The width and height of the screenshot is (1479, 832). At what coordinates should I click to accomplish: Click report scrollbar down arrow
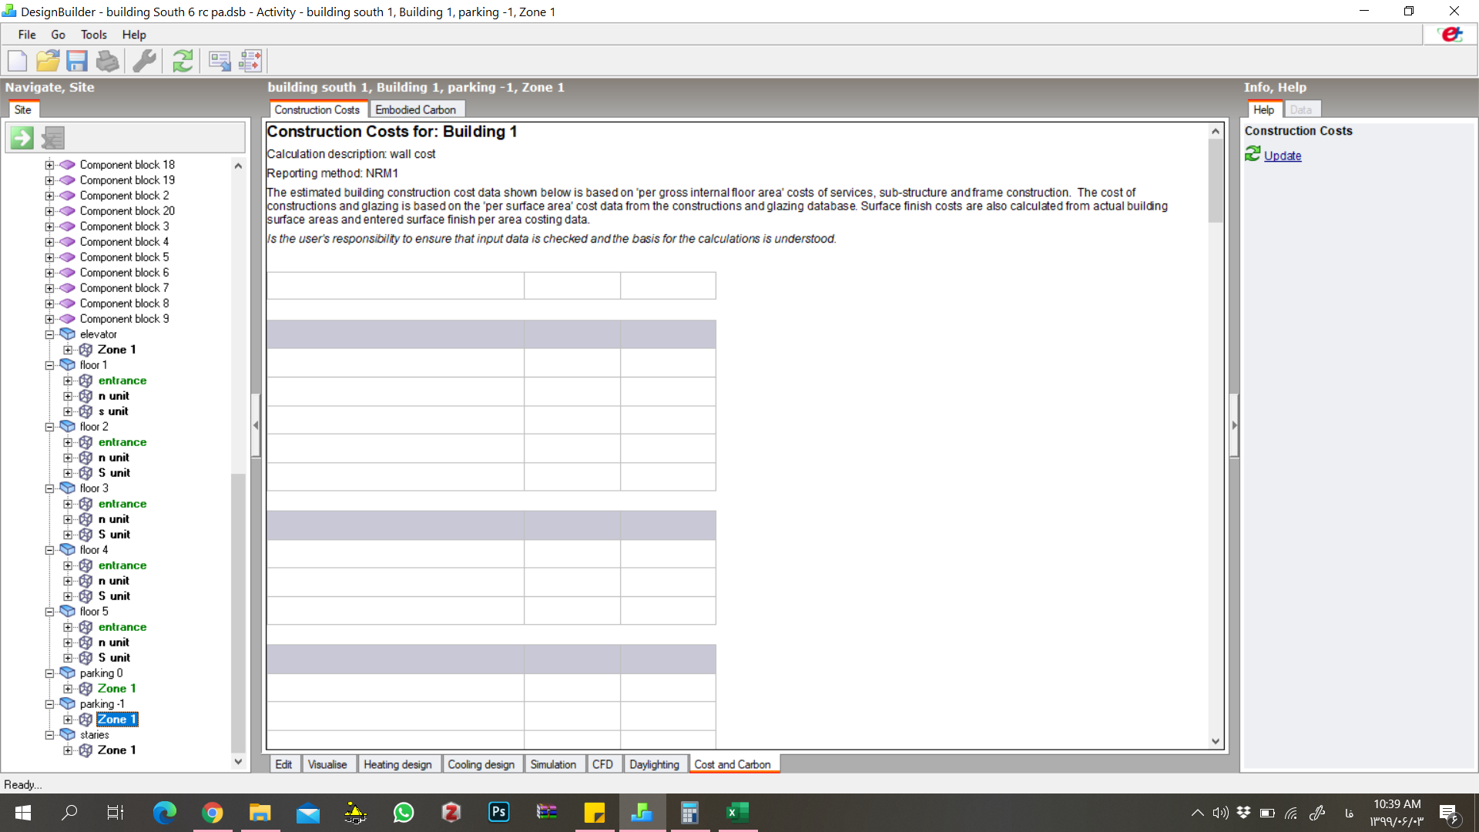[1216, 742]
